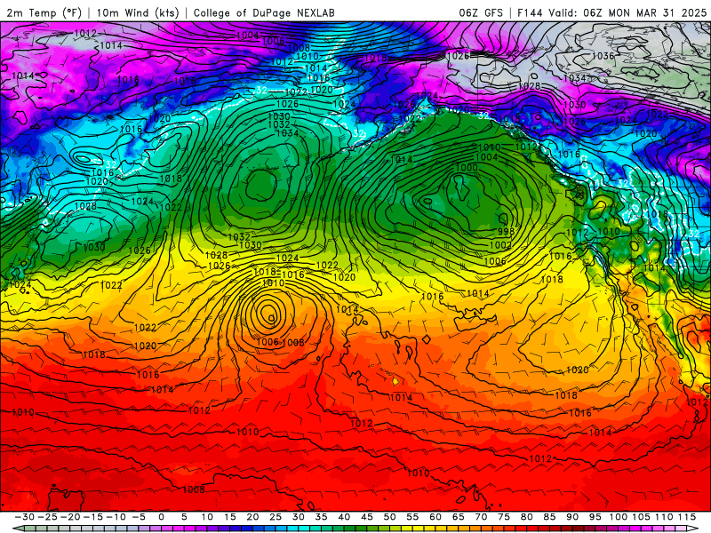Select the 110 degree legend label
The image size is (711, 533).
pos(664,517)
